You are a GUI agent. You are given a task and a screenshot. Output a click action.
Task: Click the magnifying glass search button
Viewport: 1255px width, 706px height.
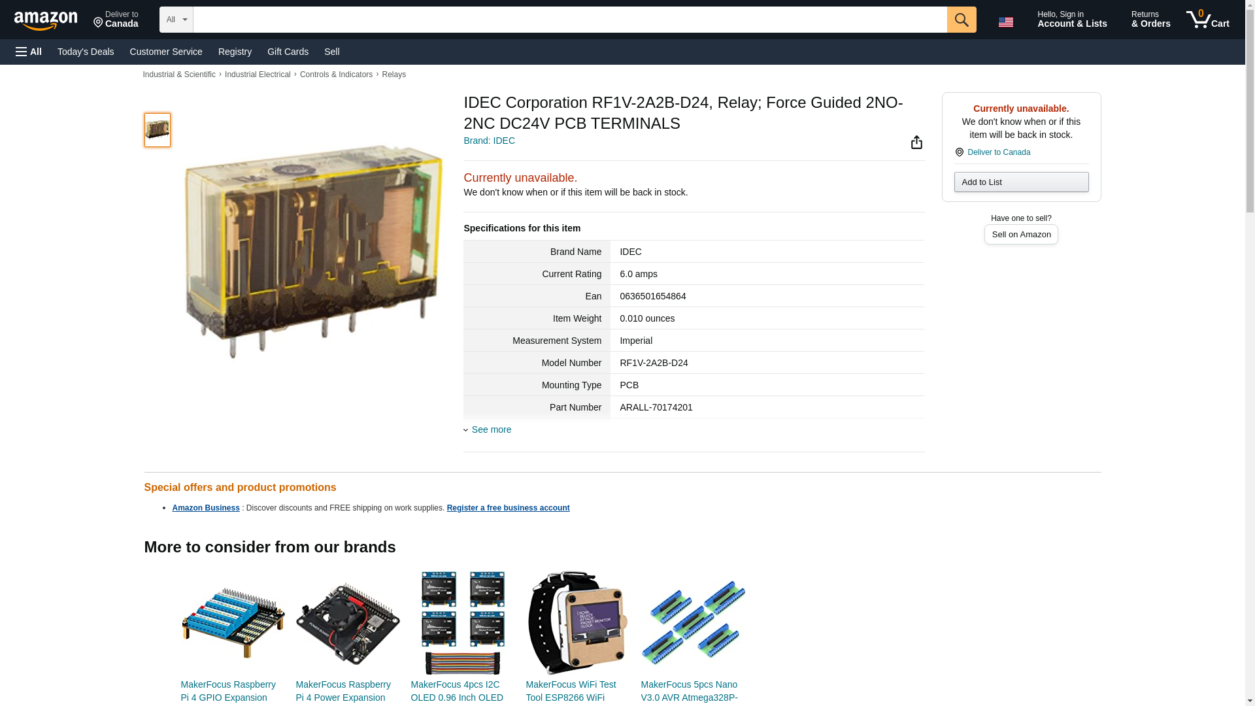[x=961, y=20]
